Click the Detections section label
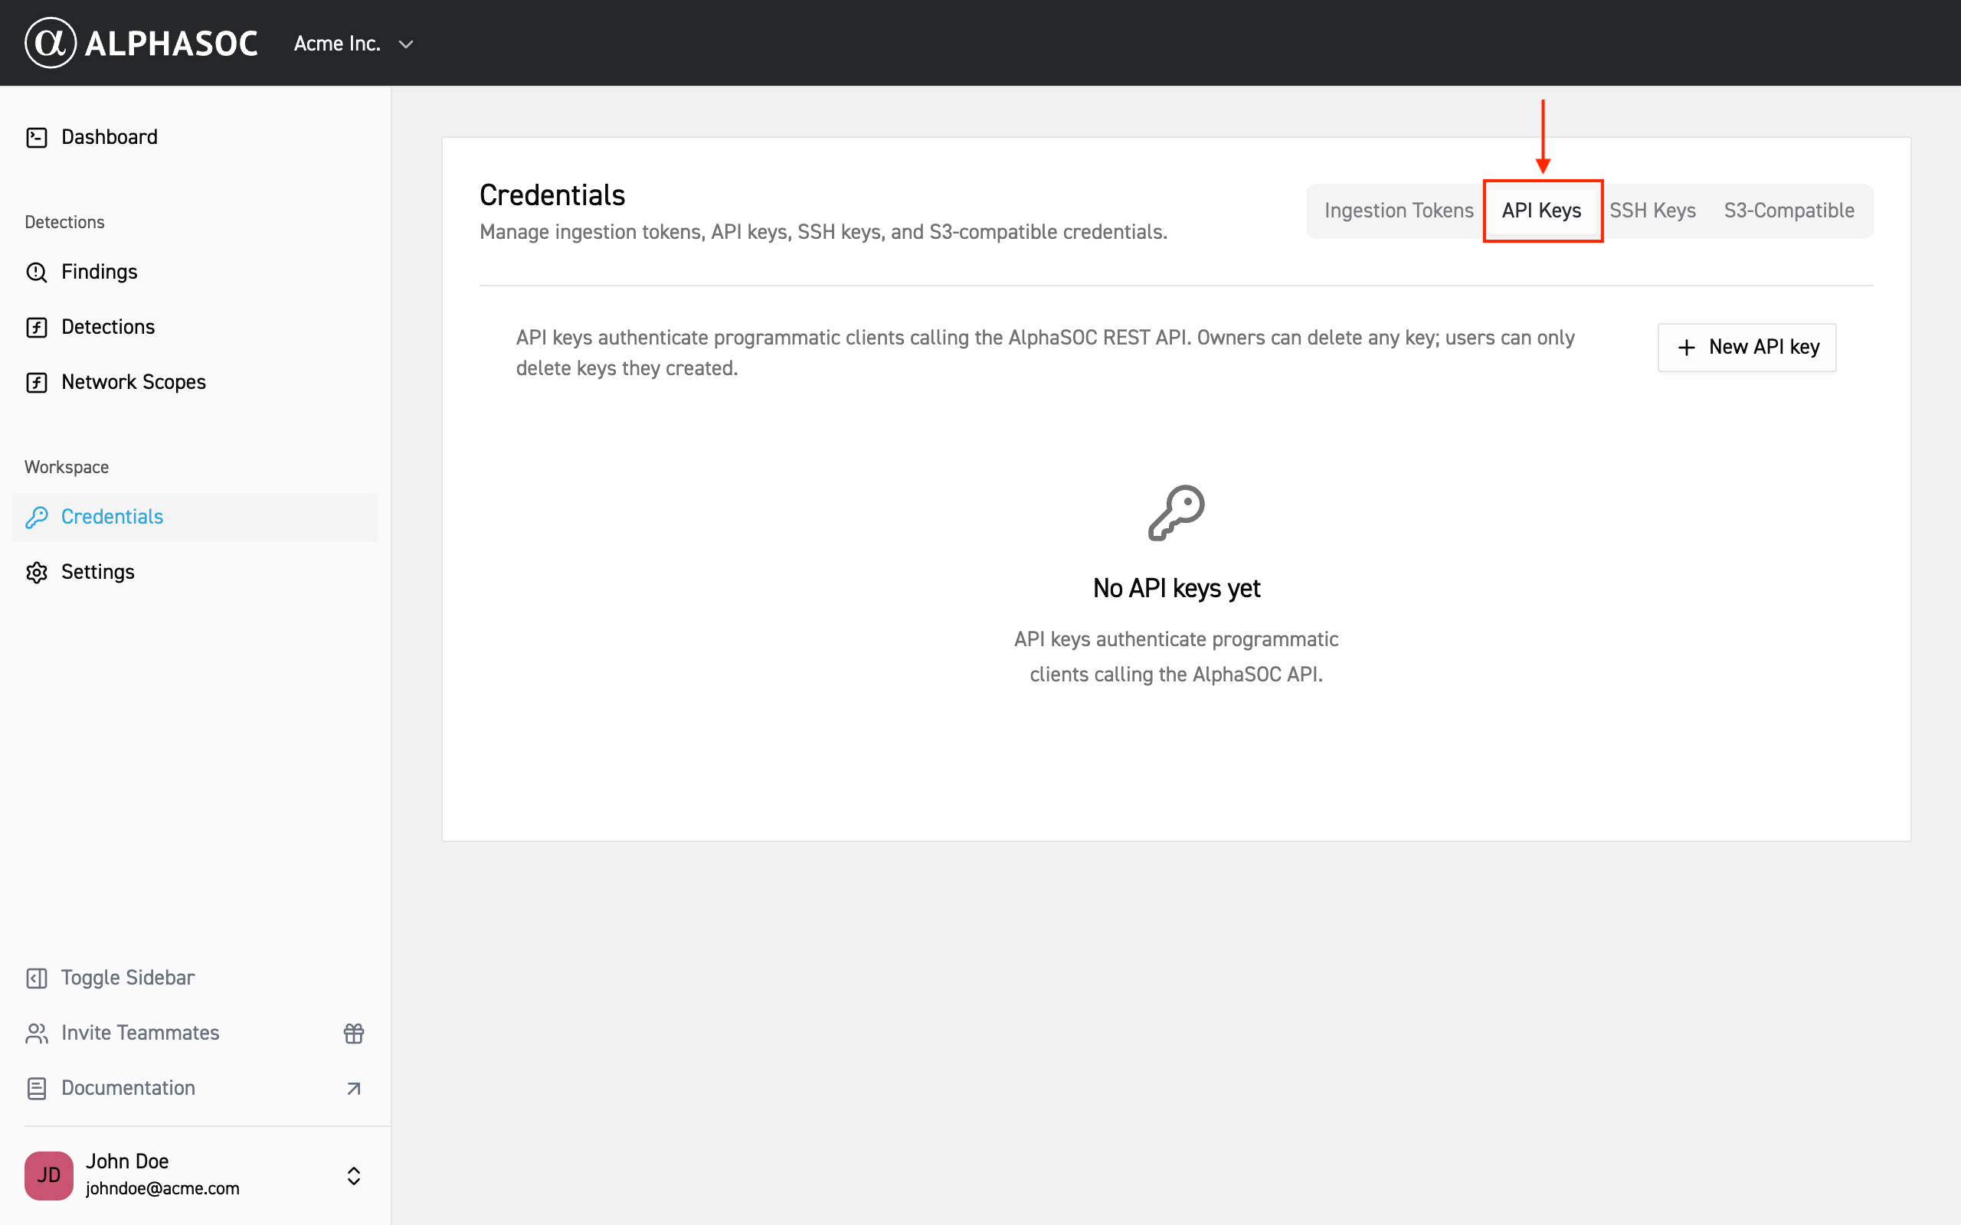This screenshot has height=1225, width=1961. click(x=65, y=222)
